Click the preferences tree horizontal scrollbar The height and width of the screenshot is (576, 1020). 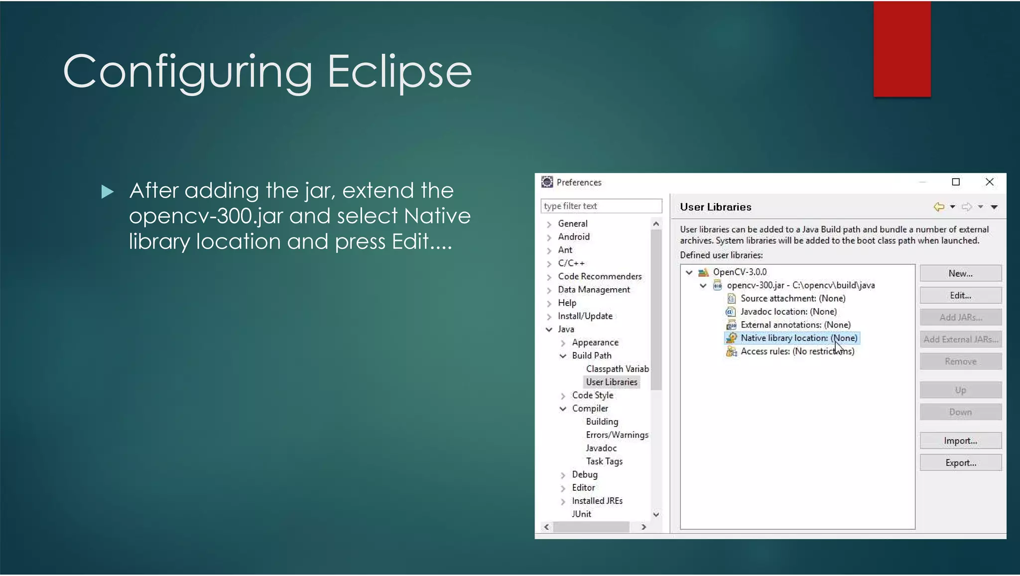pos(591,527)
